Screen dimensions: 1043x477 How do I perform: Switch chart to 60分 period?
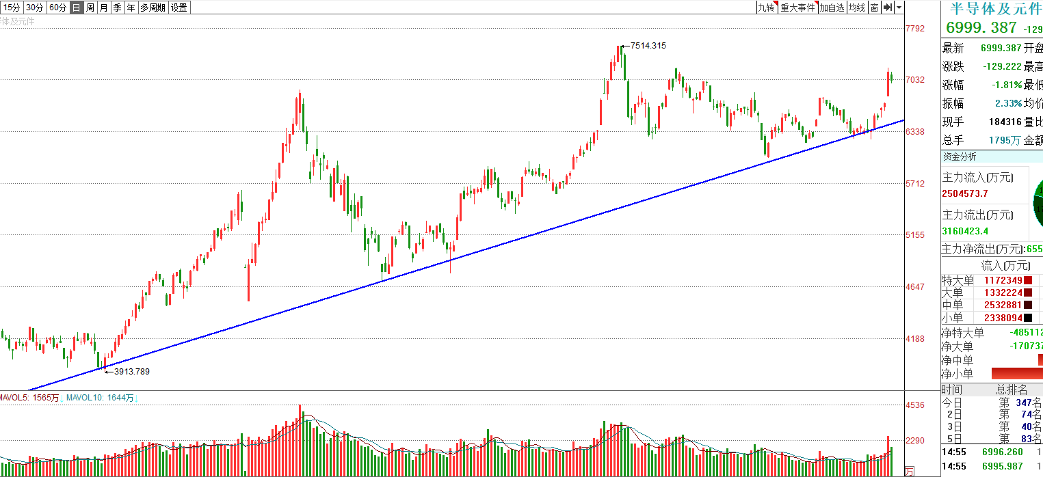point(58,8)
